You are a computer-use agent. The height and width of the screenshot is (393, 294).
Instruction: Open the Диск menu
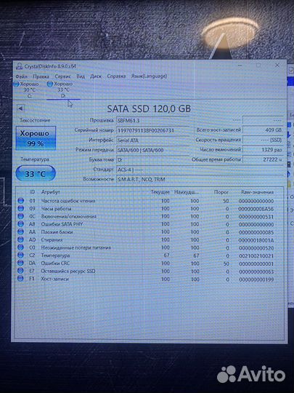[x=96, y=76]
